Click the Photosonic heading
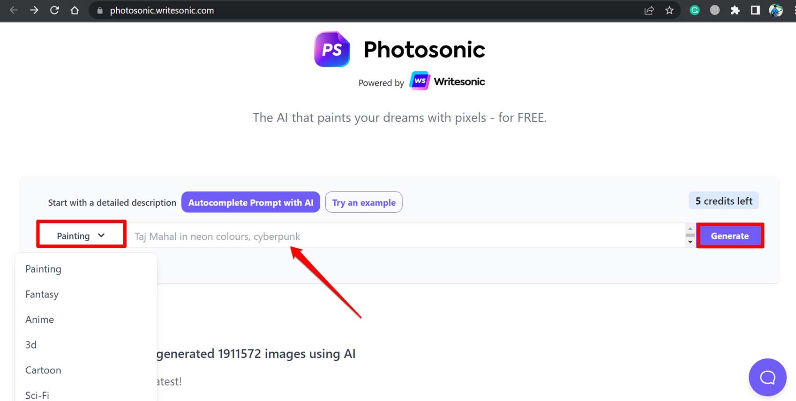796x401 pixels. pyautogui.click(x=424, y=50)
